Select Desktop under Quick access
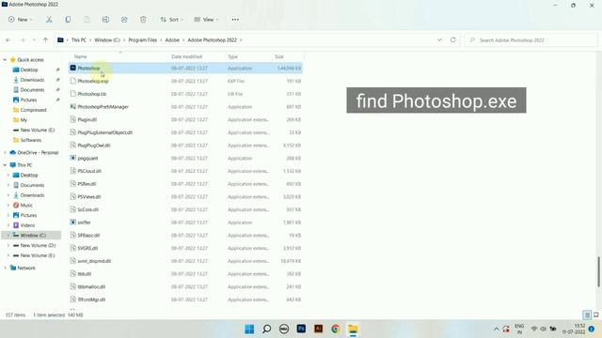 click(29, 69)
